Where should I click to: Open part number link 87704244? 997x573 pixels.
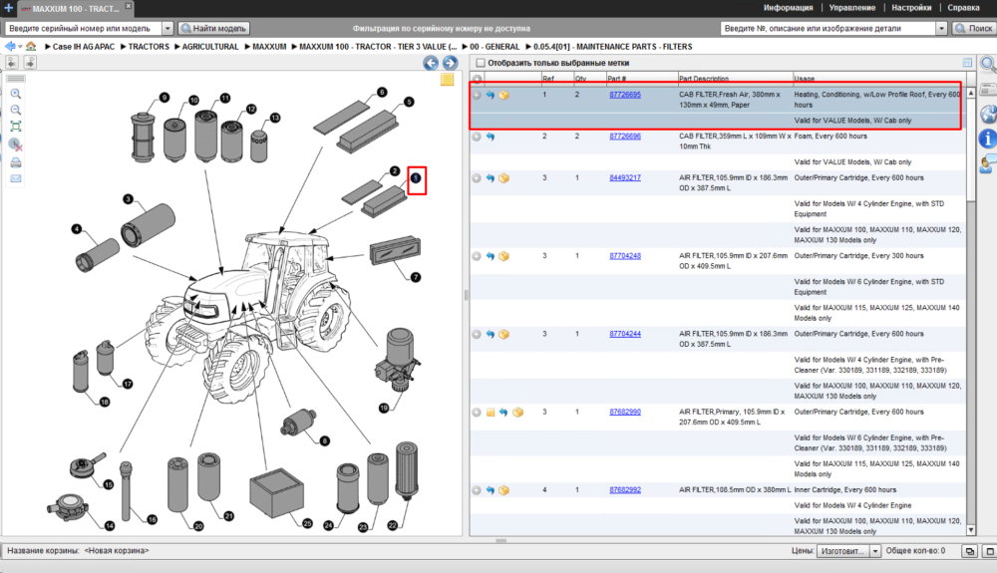[x=625, y=334]
